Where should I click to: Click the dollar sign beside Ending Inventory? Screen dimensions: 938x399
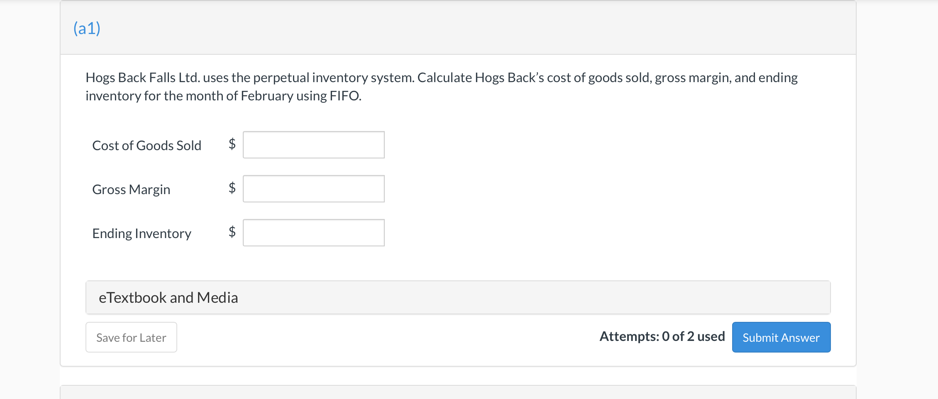[x=232, y=233]
